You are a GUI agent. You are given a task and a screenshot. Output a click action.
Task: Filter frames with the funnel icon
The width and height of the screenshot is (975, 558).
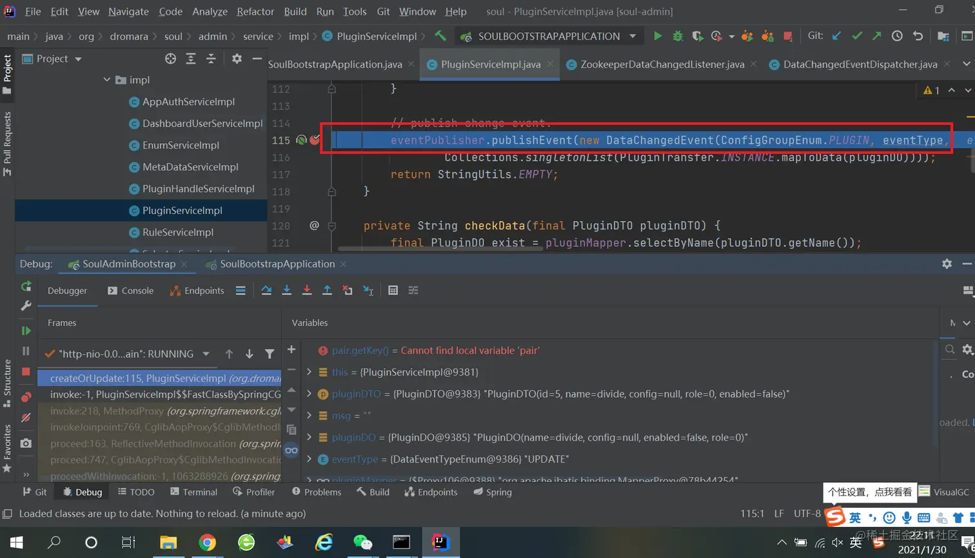(270, 354)
